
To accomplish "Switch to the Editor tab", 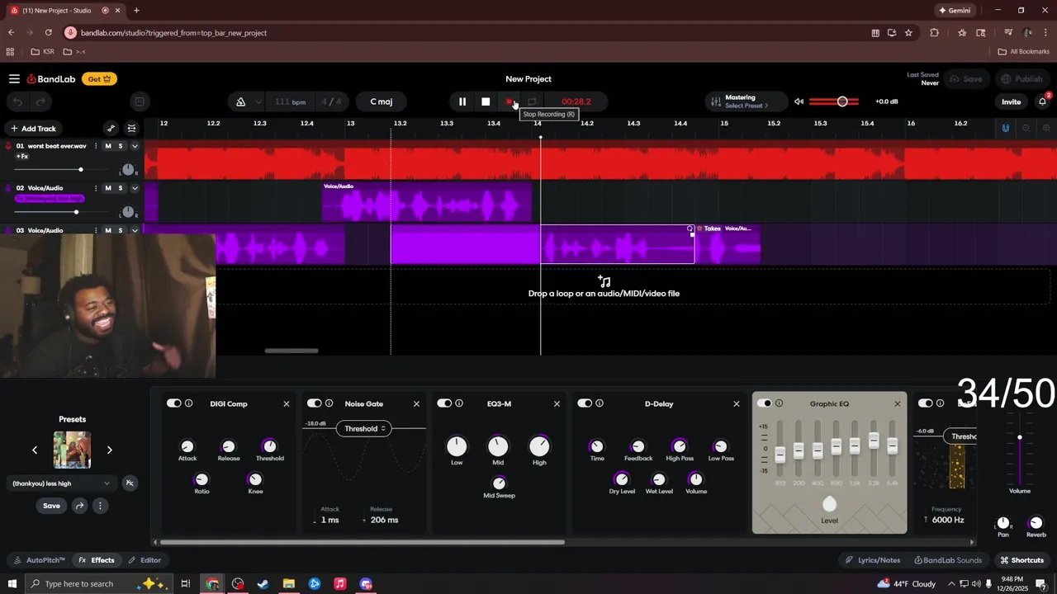I will pos(145,560).
